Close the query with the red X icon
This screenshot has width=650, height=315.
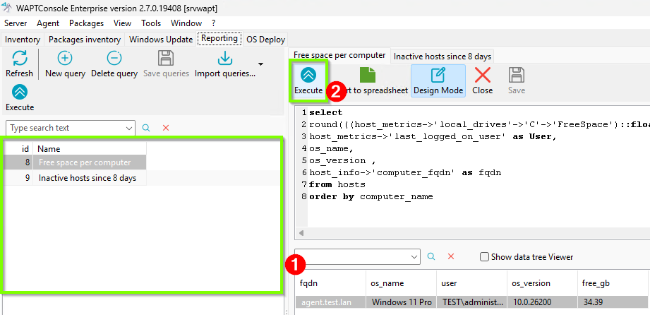483,75
